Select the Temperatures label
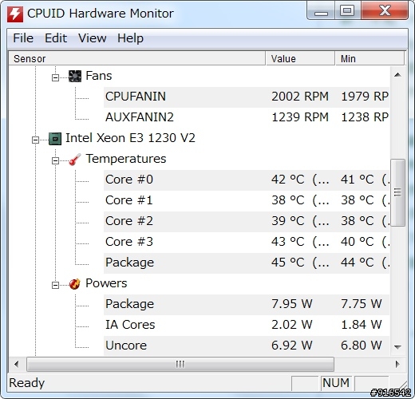The height and width of the screenshot is (399, 415). click(126, 159)
